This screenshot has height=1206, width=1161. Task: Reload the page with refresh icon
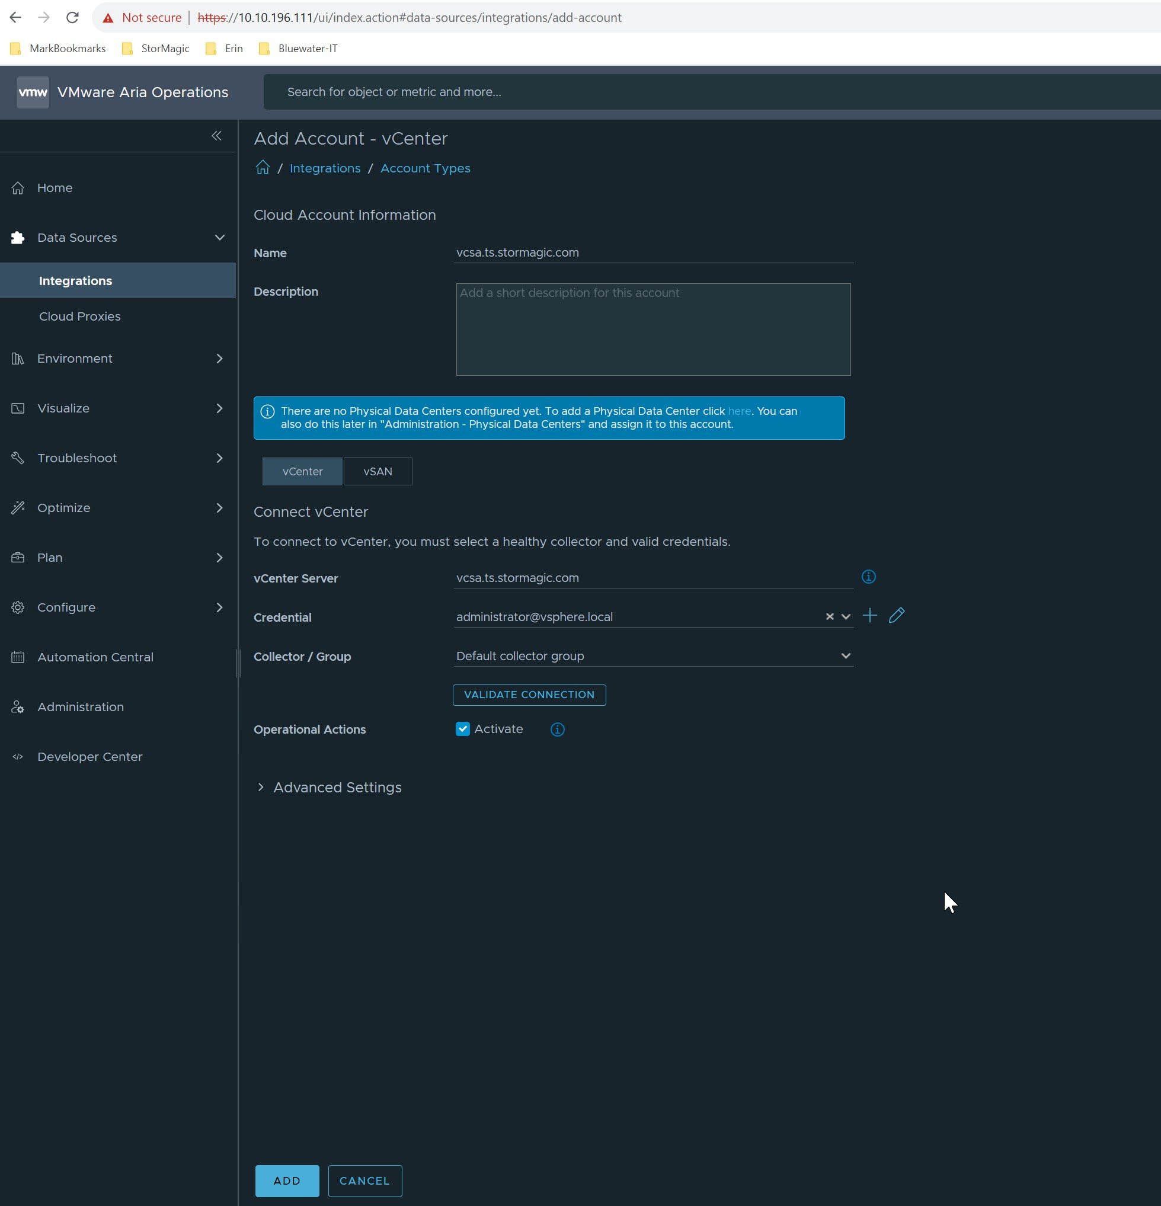[73, 17]
